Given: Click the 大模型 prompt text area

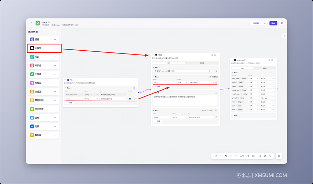Looking at the screenshot, I should [185, 100].
